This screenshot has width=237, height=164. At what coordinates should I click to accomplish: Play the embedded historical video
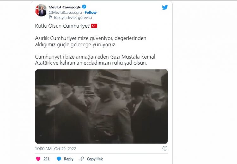(101, 106)
